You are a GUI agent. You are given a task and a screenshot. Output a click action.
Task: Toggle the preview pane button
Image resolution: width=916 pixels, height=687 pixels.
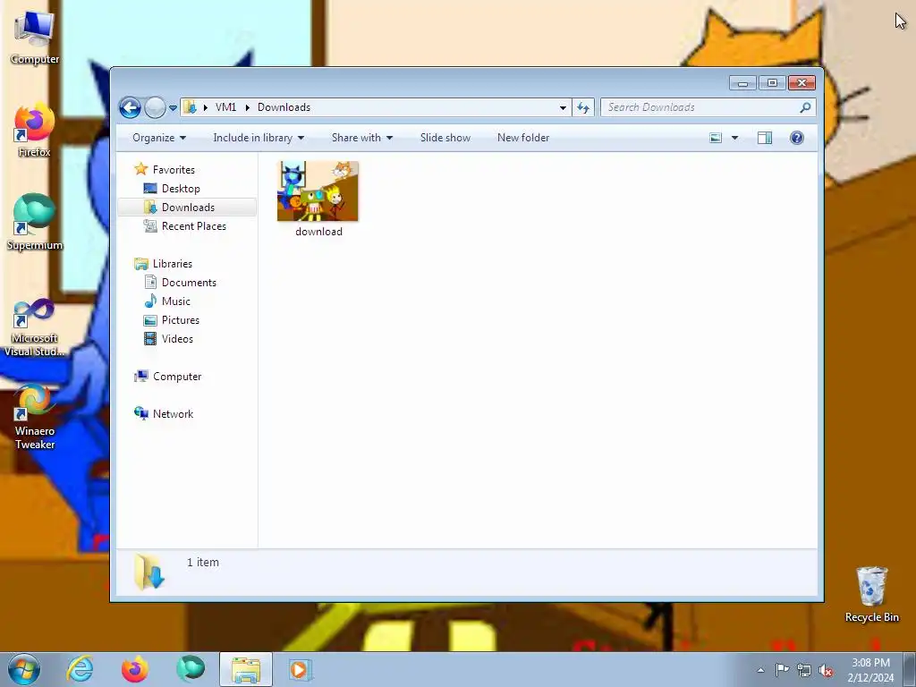click(x=765, y=138)
